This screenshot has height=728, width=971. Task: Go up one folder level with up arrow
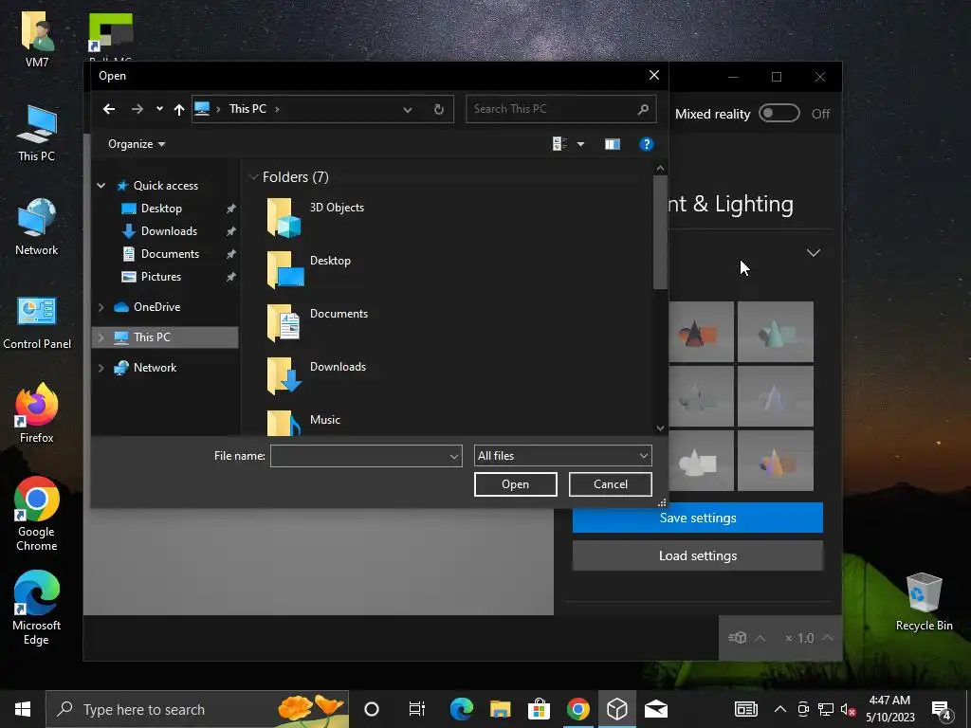[179, 110]
